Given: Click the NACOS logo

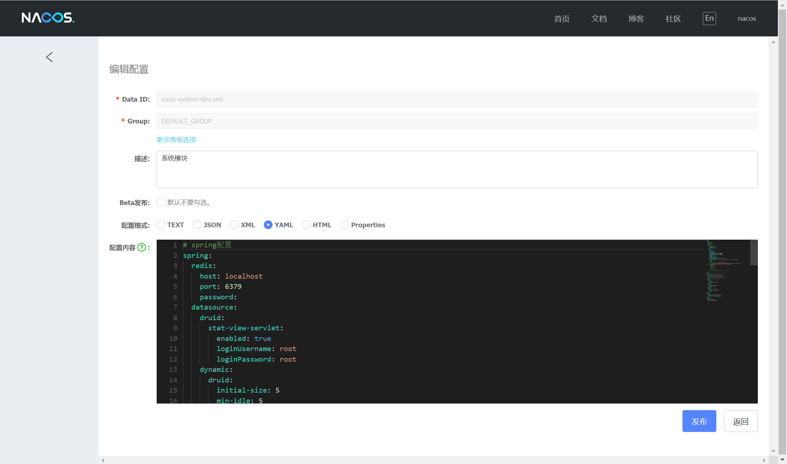Looking at the screenshot, I should click(x=48, y=18).
